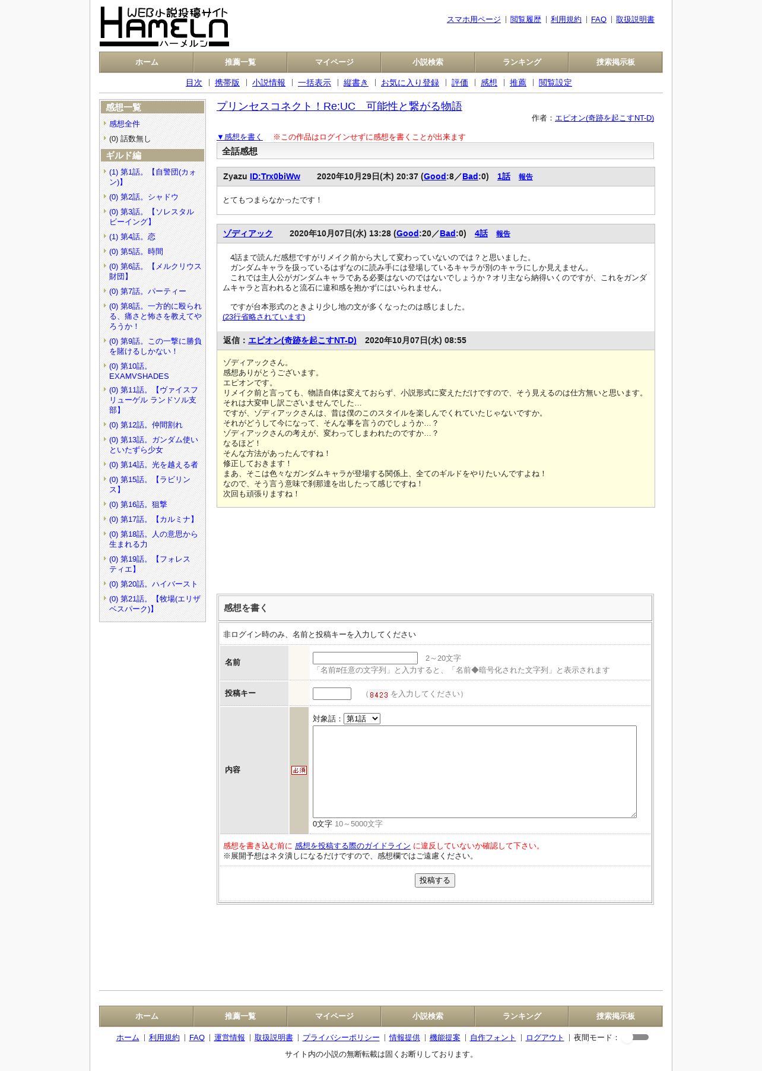This screenshot has height=1071, width=762.
Task: Open 推薦一覧 in the top navigation bar
Action: point(240,62)
